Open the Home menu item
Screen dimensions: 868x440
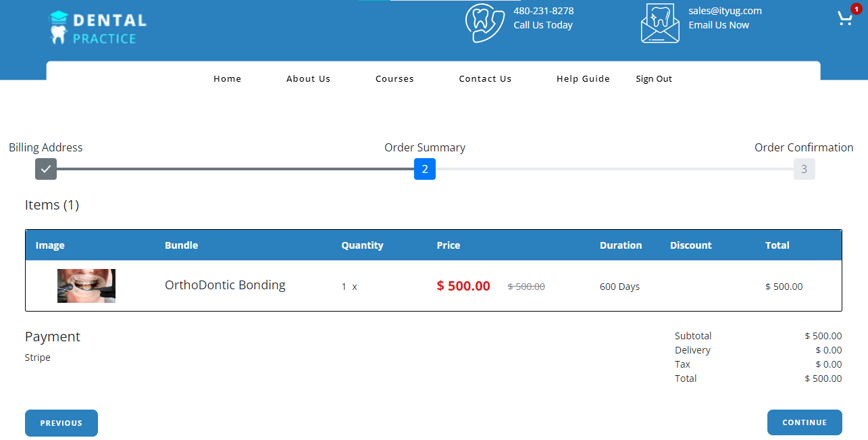227,79
